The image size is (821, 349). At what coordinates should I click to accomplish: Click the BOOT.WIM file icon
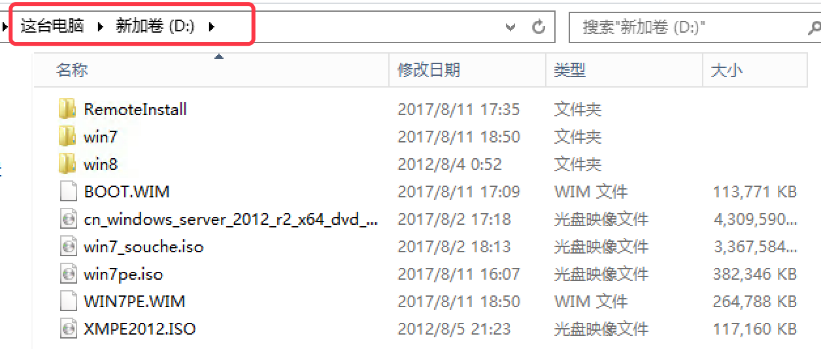point(68,191)
